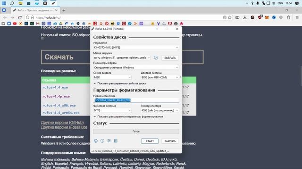The width and height of the screenshot is (302, 169).
Task: Click the Готов status progress bar
Action: (136, 131)
